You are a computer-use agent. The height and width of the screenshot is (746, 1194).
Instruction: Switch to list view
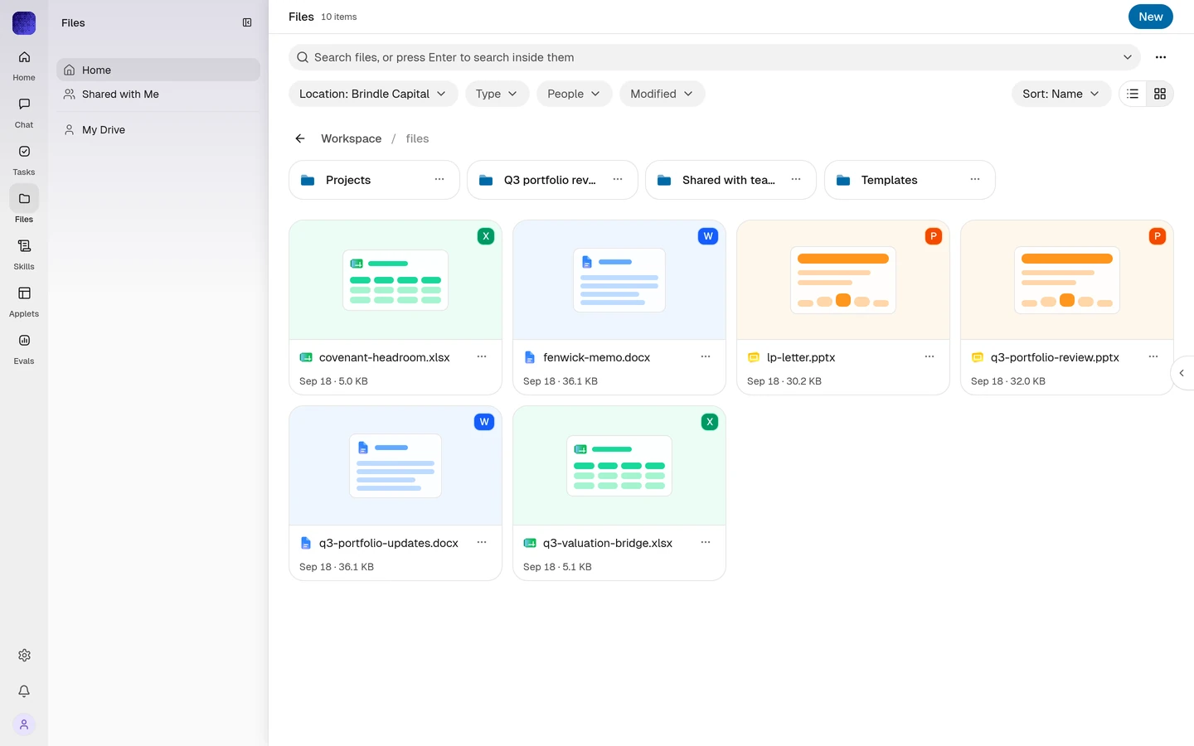point(1133,94)
